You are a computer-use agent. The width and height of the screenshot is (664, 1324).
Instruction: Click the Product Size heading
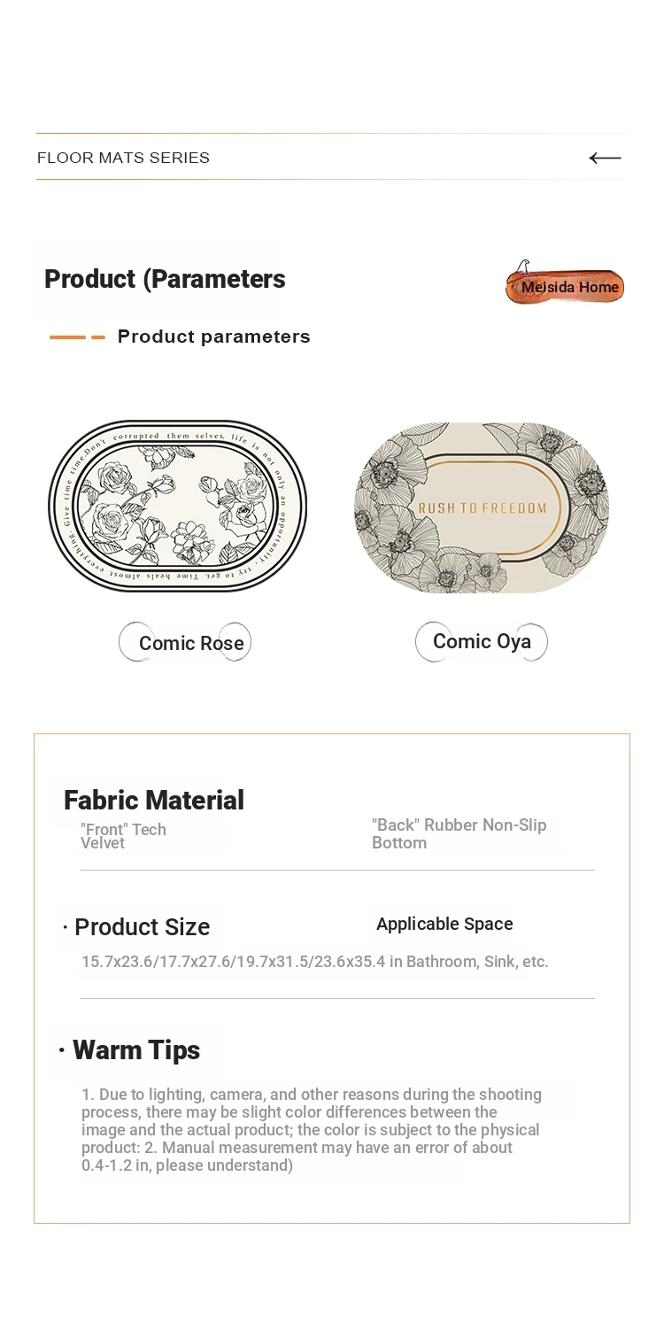[x=142, y=926]
